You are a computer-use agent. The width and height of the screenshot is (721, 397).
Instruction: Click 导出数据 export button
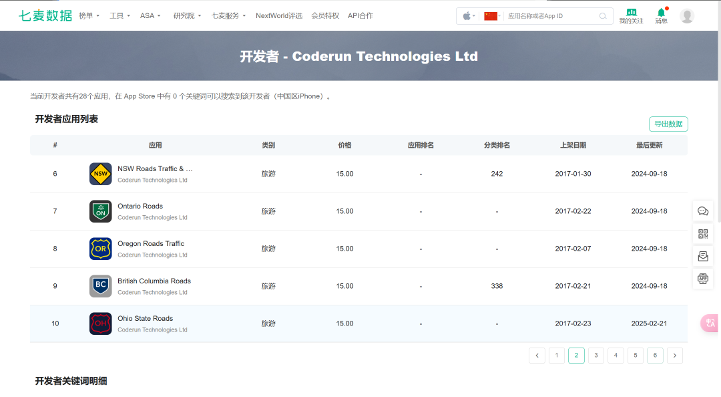coord(668,124)
